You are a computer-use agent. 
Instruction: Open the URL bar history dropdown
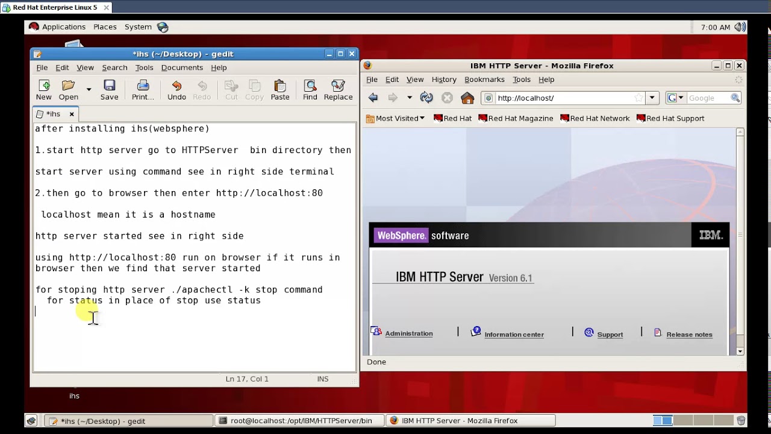click(652, 98)
